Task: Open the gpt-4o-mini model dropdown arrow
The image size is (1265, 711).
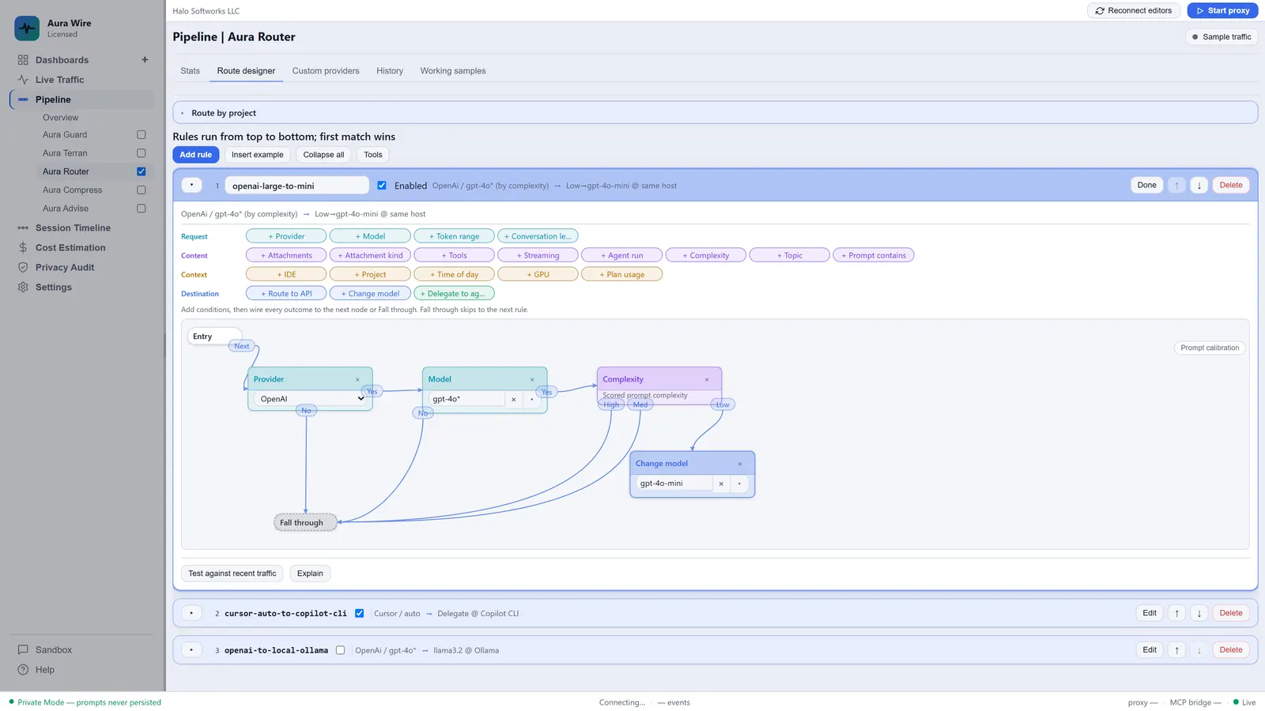Action: [739, 484]
